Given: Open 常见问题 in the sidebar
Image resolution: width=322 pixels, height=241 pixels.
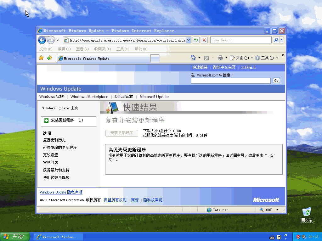Looking at the screenshot, I should [x=50, y=163].
